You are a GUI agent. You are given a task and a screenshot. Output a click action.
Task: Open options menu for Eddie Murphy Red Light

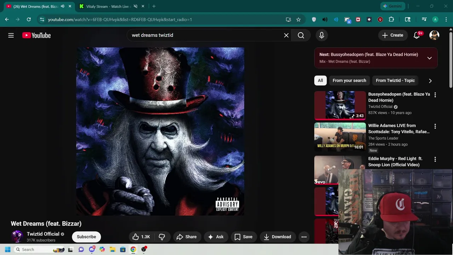[435, 159]
